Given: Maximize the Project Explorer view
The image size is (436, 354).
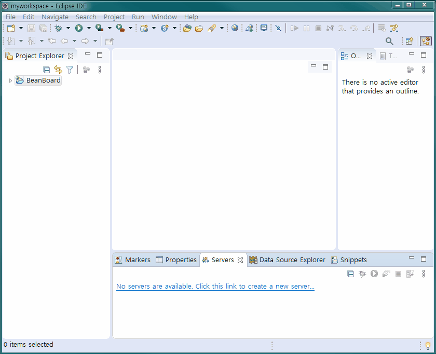Looking at the screenshot, I should click(x=100, y=55).
